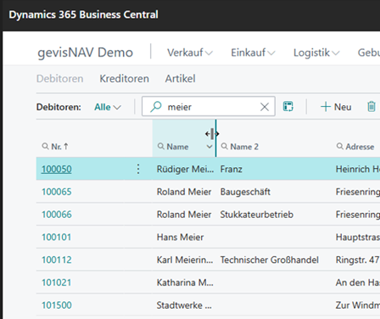The width and height of the screenshot is (380, 319).
Task: Select the Hans Meier name cell
Action: click(180, 237)
